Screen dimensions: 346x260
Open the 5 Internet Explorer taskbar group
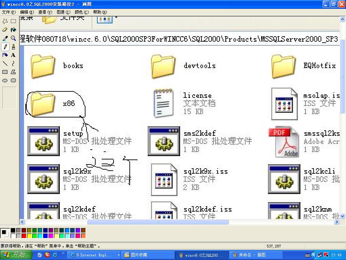(93, 255)
